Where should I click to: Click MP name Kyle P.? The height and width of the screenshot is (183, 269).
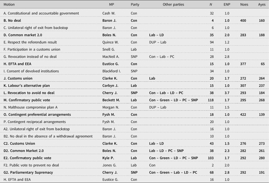pos(109,158)
